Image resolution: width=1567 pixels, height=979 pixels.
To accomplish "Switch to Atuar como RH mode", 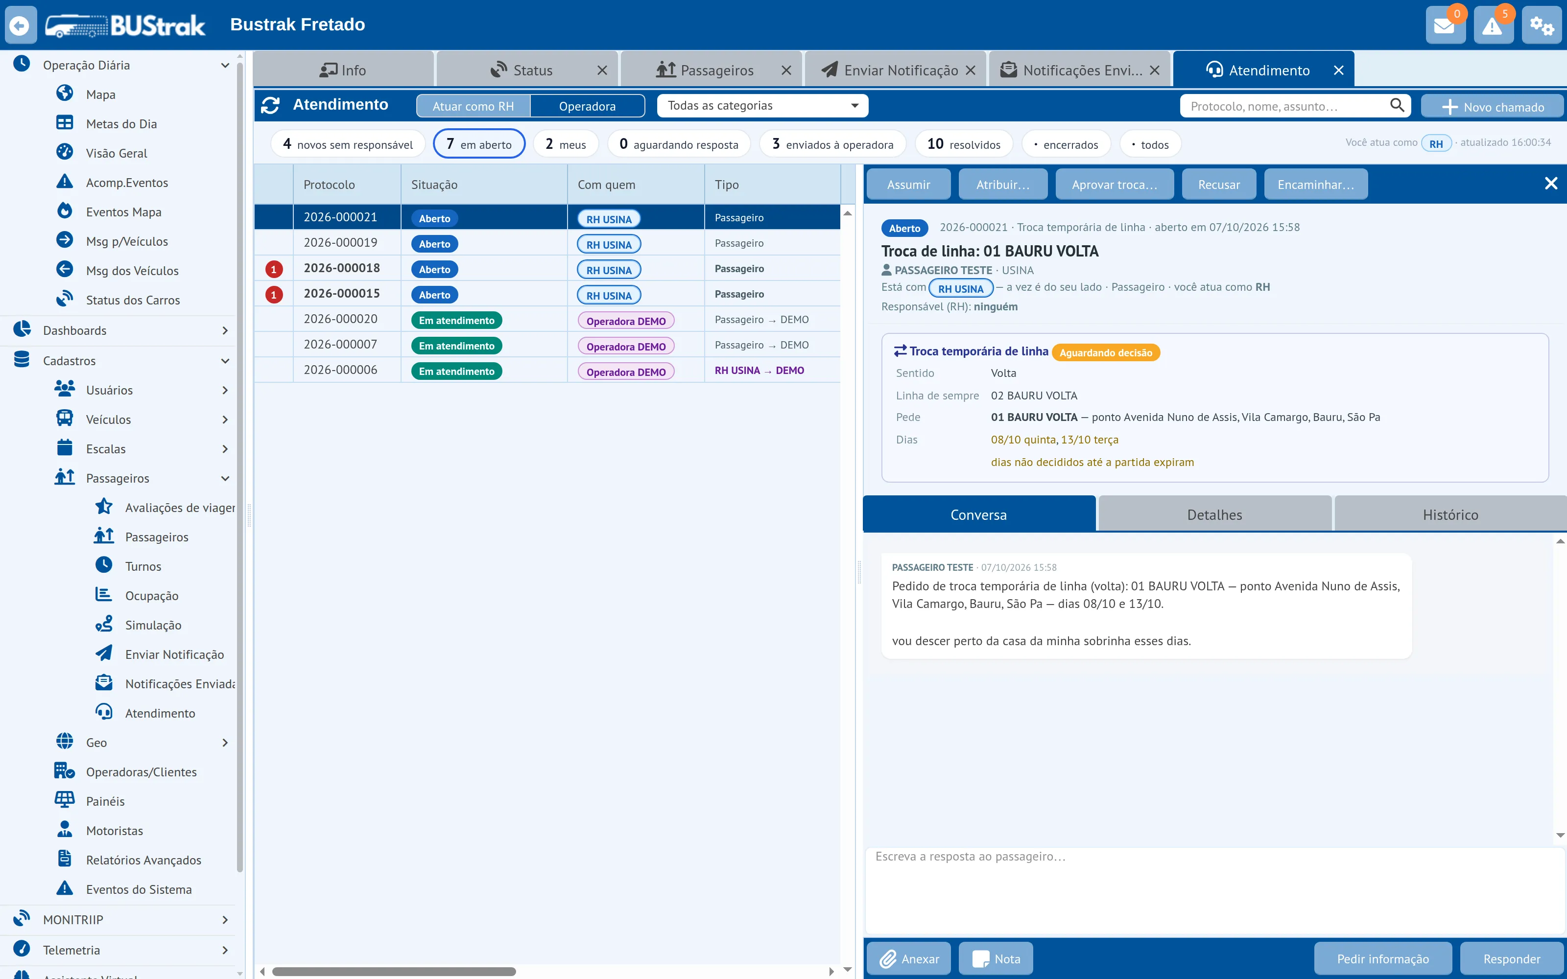I will [474, 106].
